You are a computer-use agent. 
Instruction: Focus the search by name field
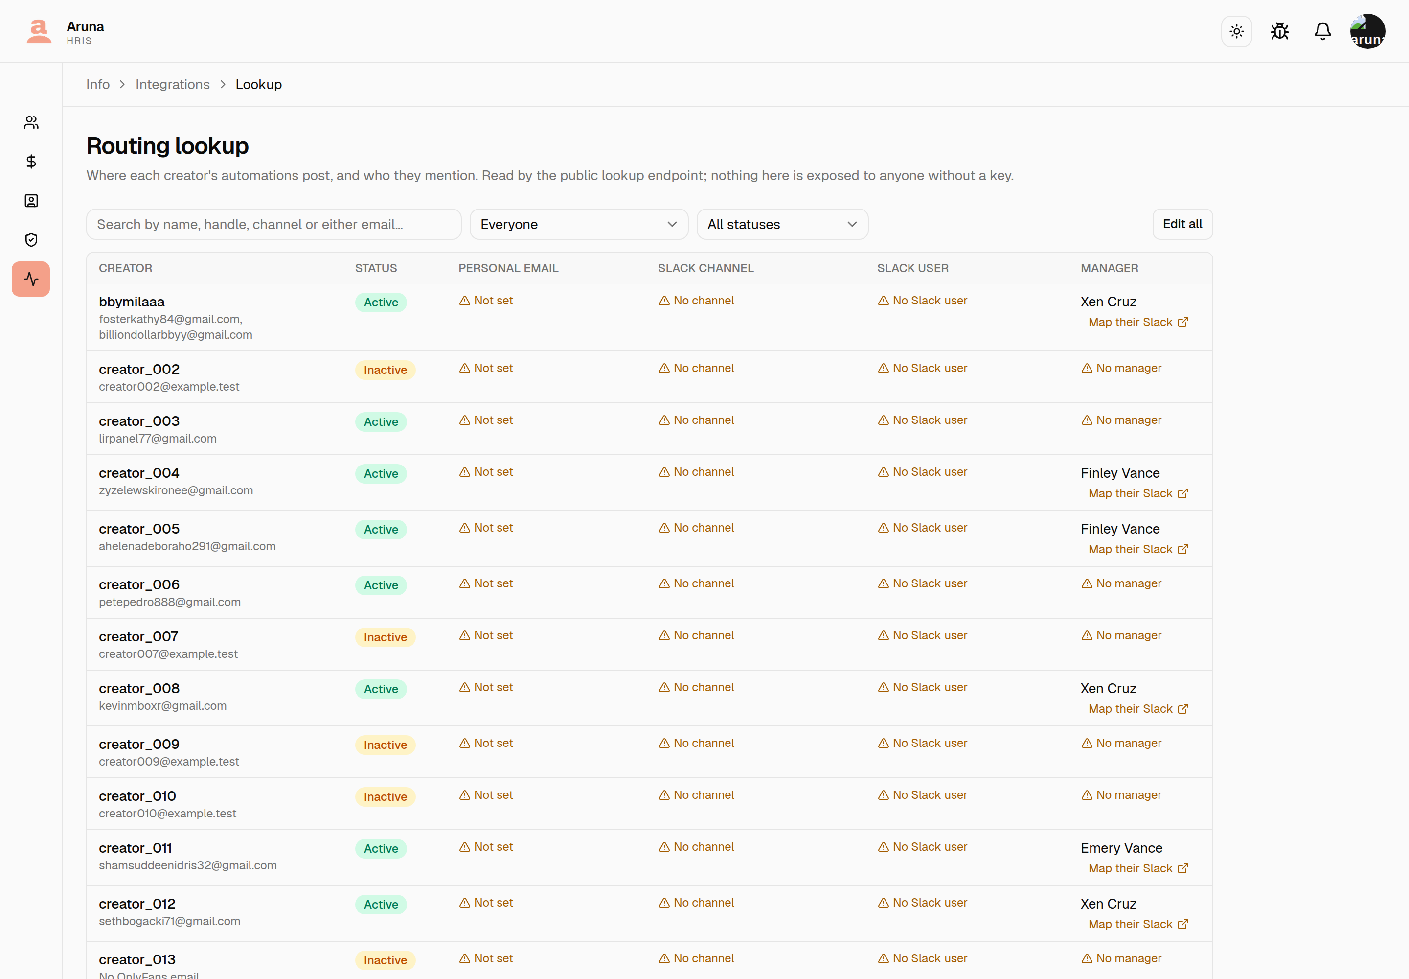click(x=273, y=225)
